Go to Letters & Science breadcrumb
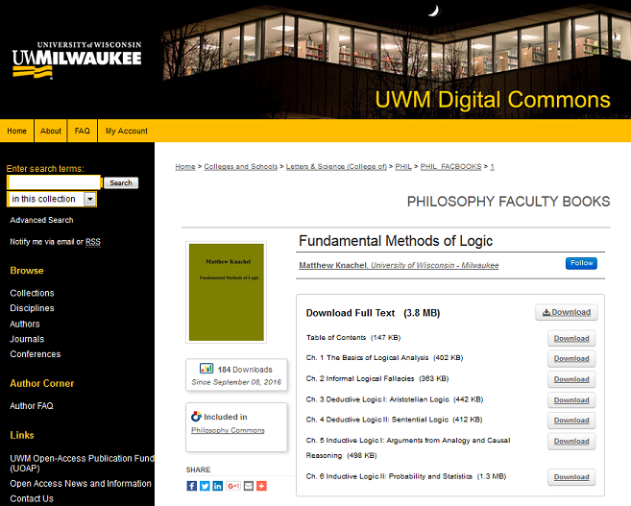Viewport: 631px width, 506px height. (x=336, y=166)
